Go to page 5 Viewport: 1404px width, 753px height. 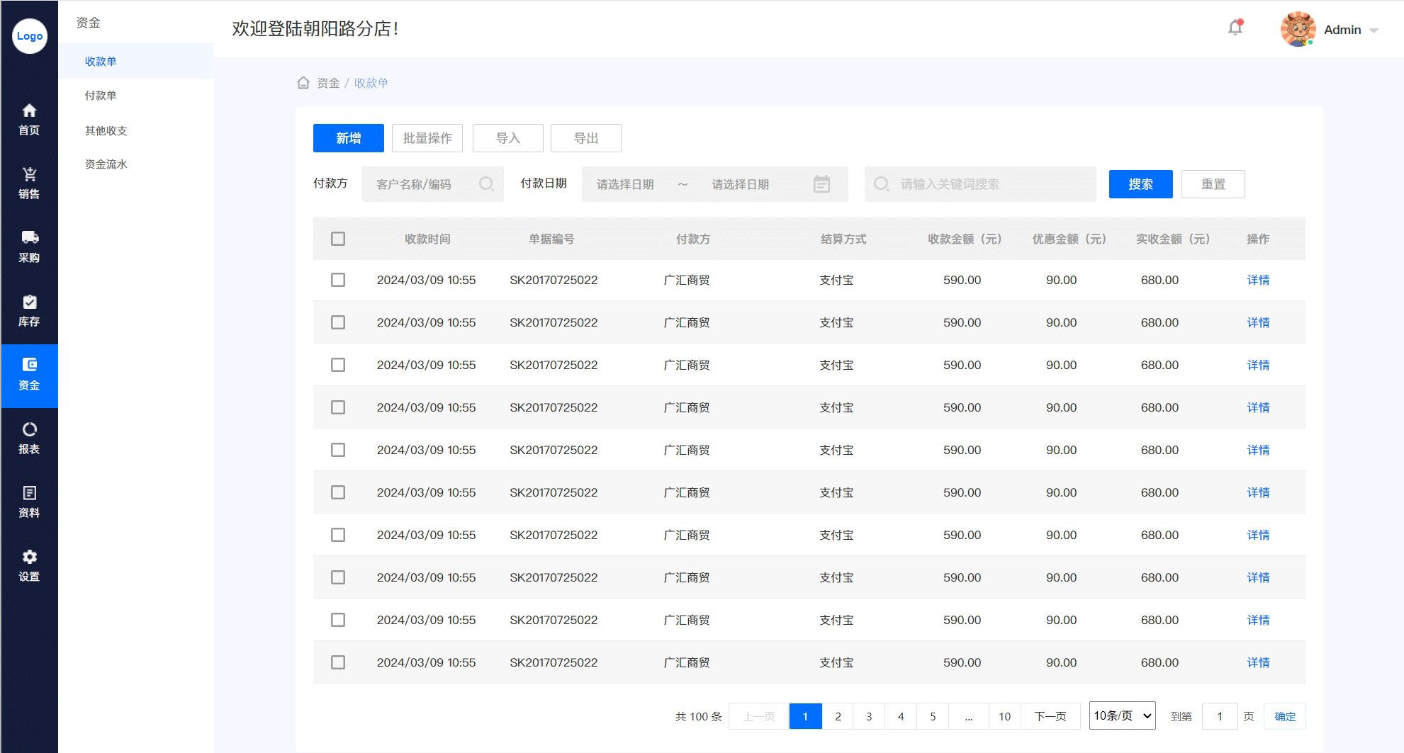point(933,716)
